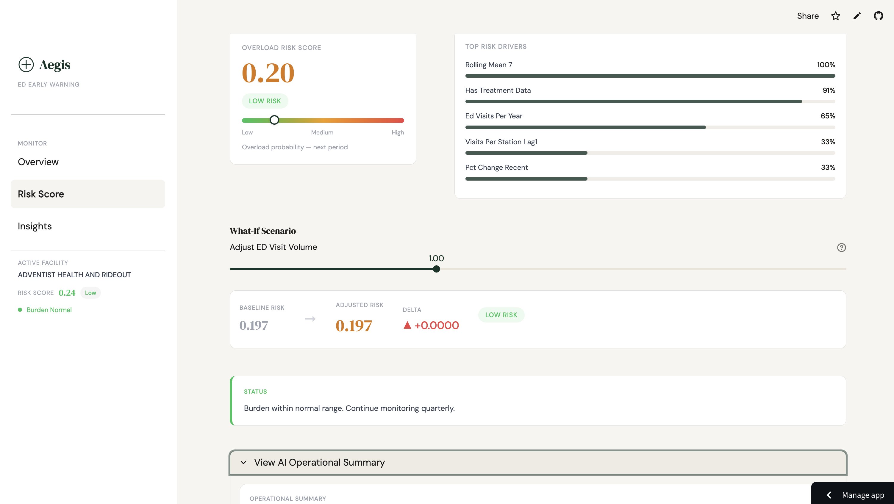
Task: Click the help question mark icon
Action: click(x=841, y=247)
